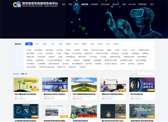Choose the 海洋工程类 sub-category

31,53
